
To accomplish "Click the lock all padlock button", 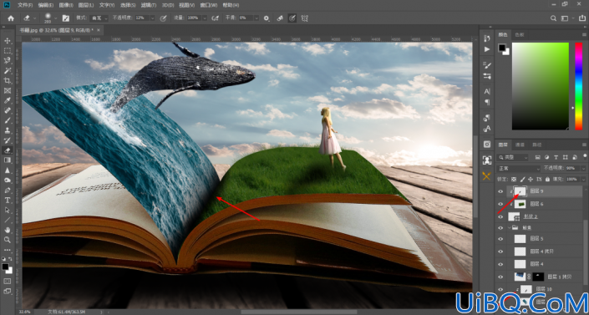I will [x=547, y=180].
